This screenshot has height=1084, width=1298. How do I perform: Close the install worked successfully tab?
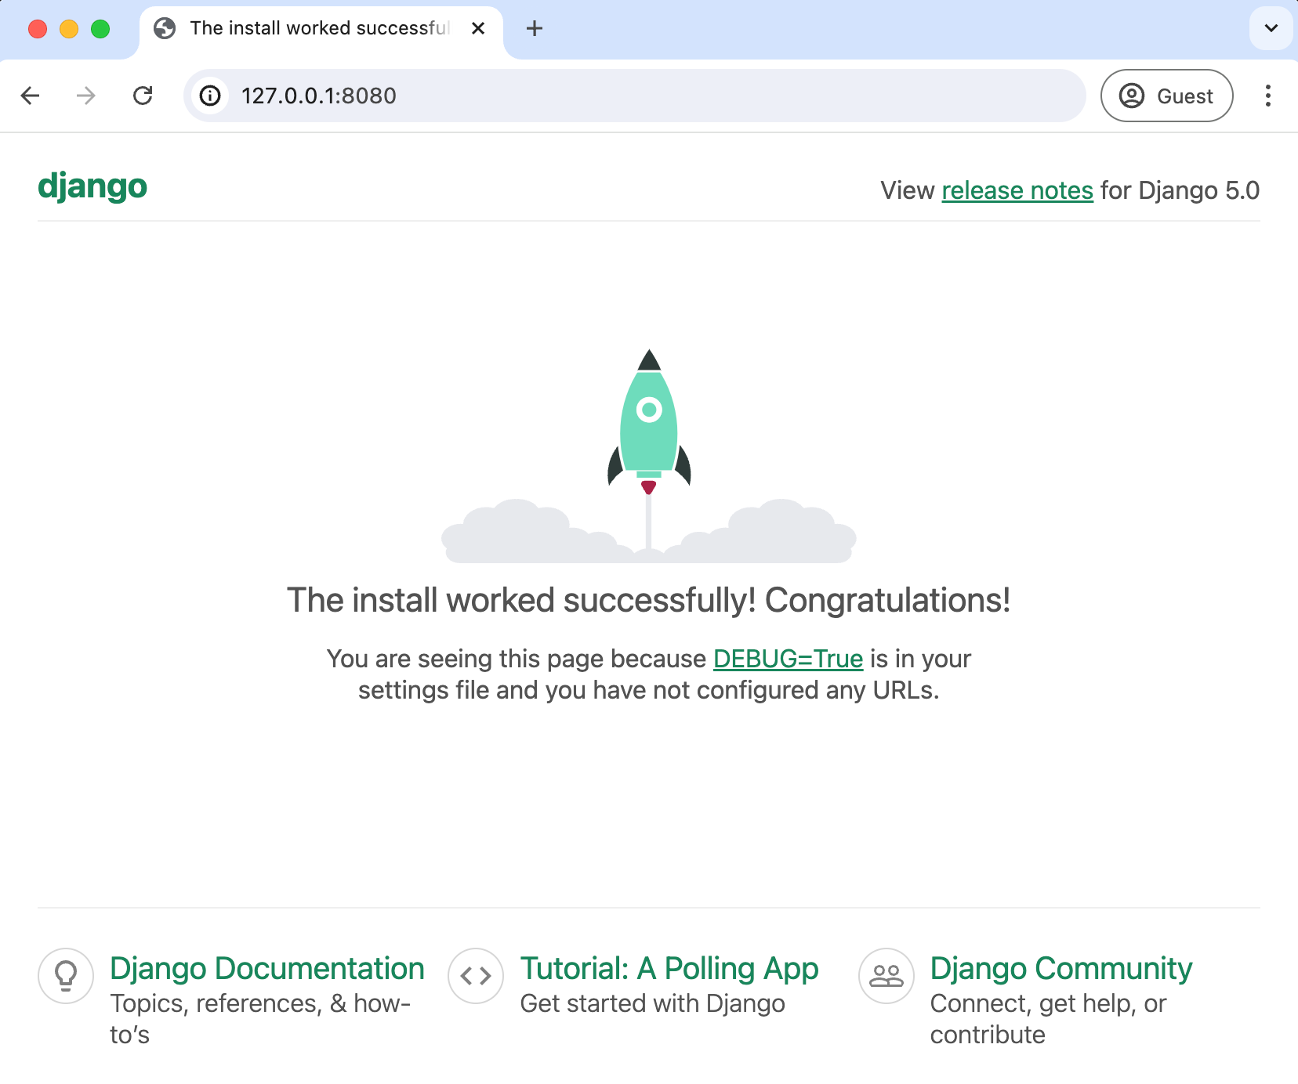[478, 29]
